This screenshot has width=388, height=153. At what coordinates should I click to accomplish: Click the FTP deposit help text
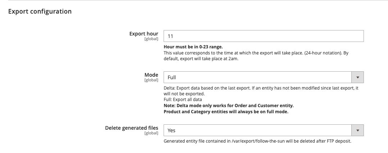pyautogui.click(x=257, y=141)
